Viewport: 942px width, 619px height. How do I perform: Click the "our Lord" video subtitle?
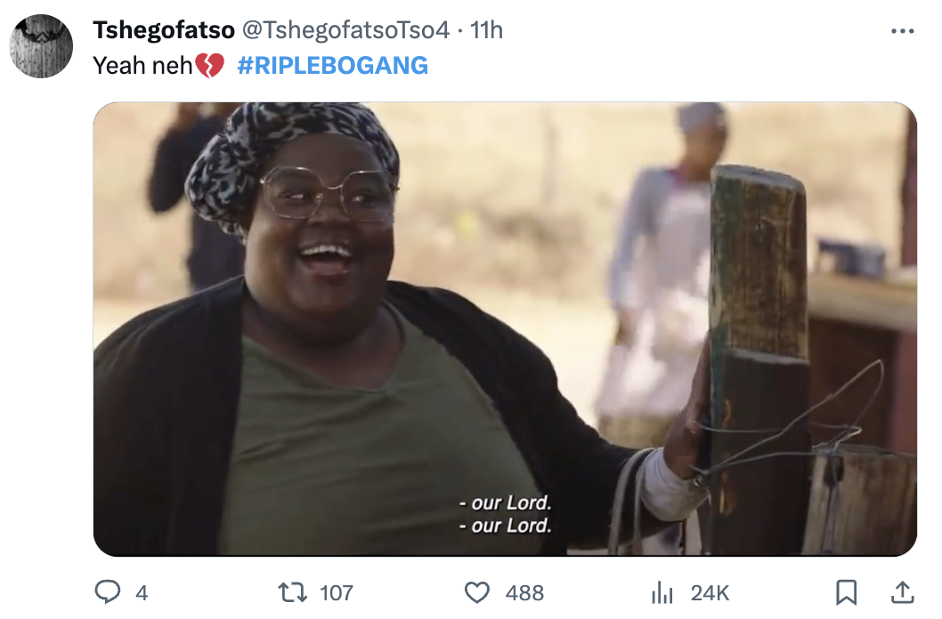505,514
